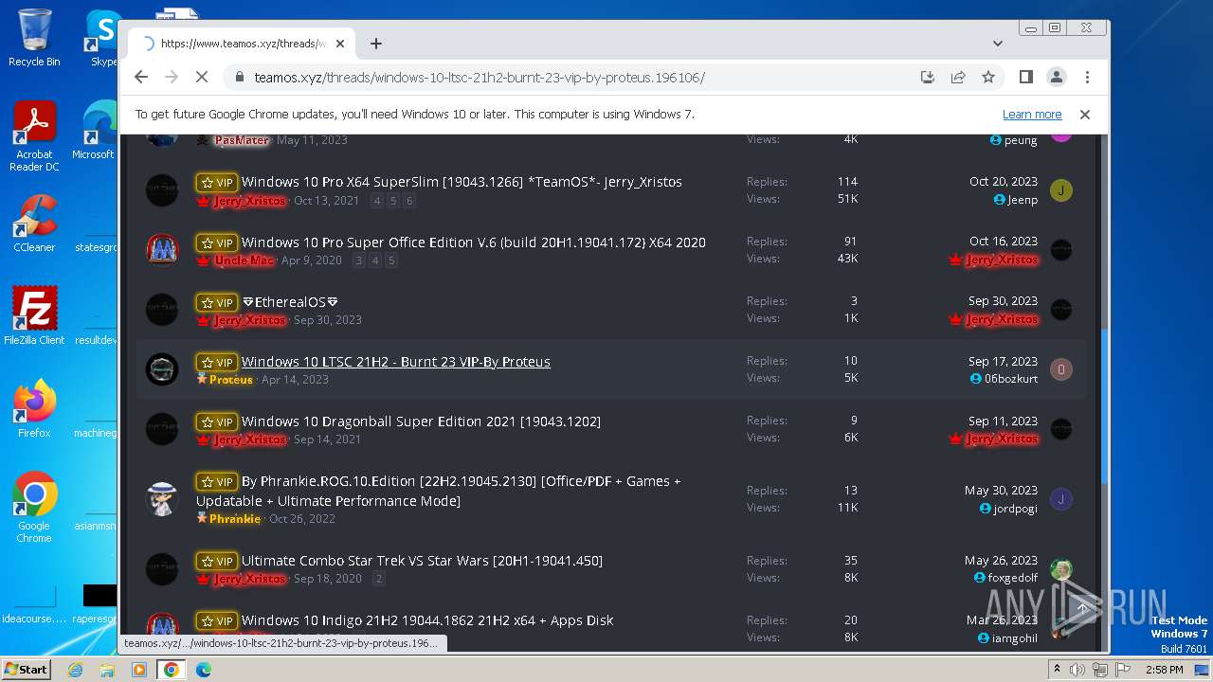The height and width of the screenshot is (682, 1213).
Task: Open Windows 10 Indigo 21H2 thread
Action: pyautogui.click(x=427, y=620)
